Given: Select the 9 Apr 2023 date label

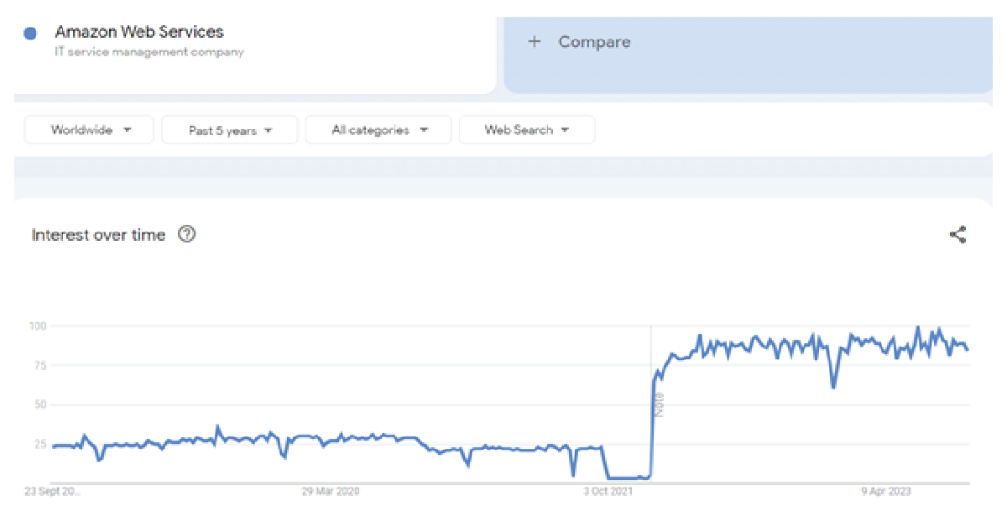Looking at the screenshot, I should (x=884, y=492).
